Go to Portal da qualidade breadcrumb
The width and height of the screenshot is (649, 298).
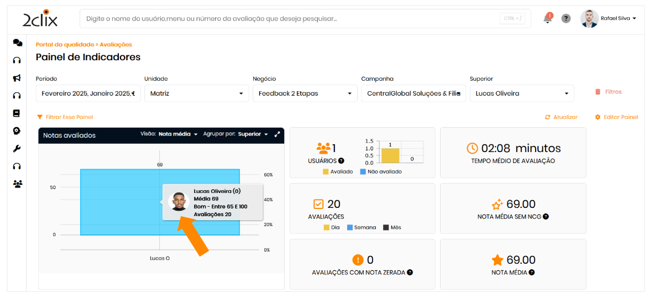tap(65, 44)
